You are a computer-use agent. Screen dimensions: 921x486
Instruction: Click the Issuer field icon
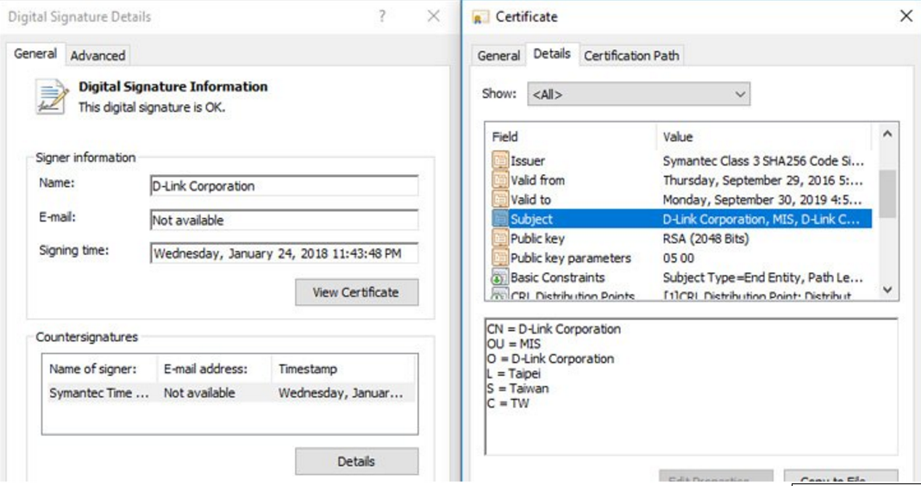click(x=499, y=161)
